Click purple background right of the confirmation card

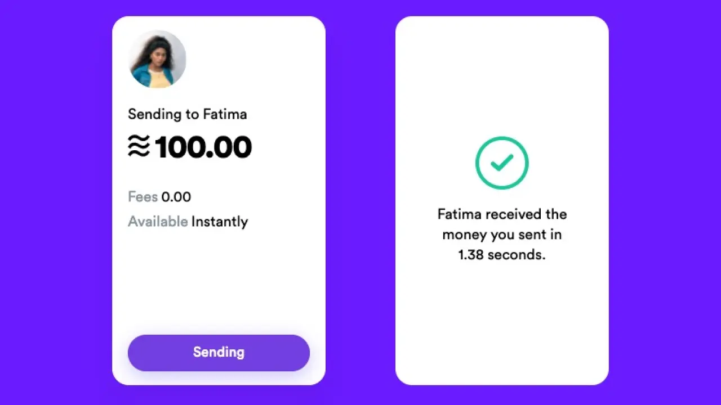665,202
